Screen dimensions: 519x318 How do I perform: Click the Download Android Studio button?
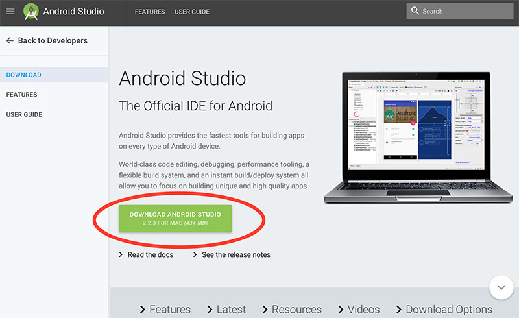pos(175,219)
